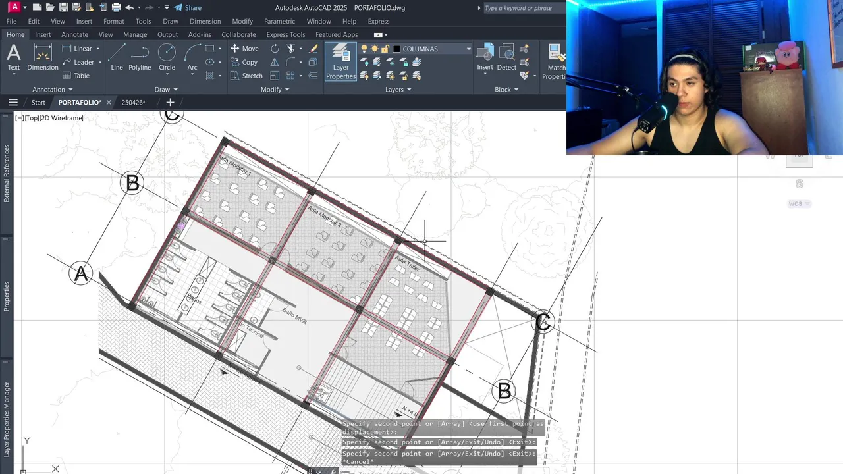Toggle layer on/off lightbulb for COLUMNAS
This screenshot has width=843, height=474.
[364, 49]
